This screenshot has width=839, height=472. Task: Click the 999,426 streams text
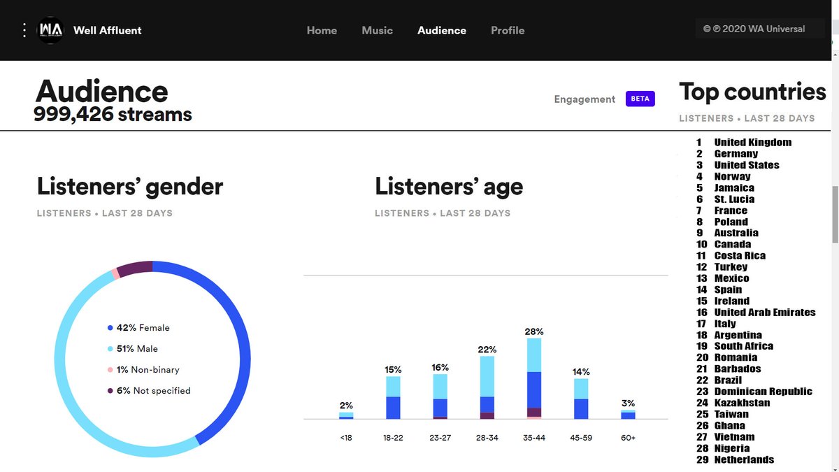[113, 114]
